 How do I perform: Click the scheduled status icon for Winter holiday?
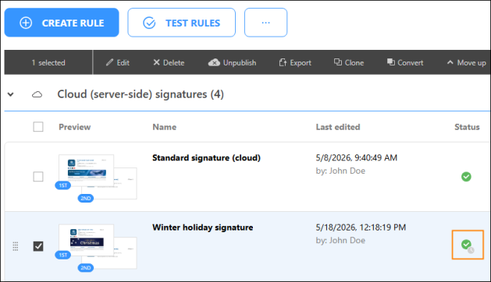click(x=468, y=245)
